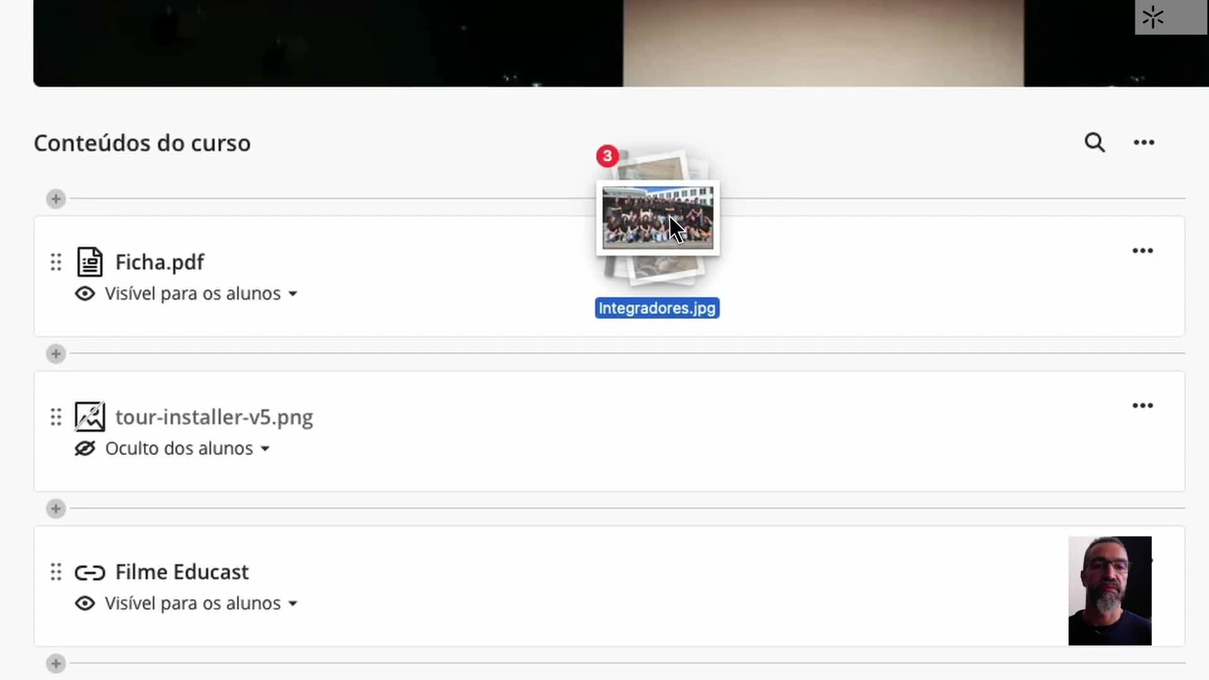Open the Ficha.pdf file link
This screenshot has height=680, width=1209.
(159, 262)
